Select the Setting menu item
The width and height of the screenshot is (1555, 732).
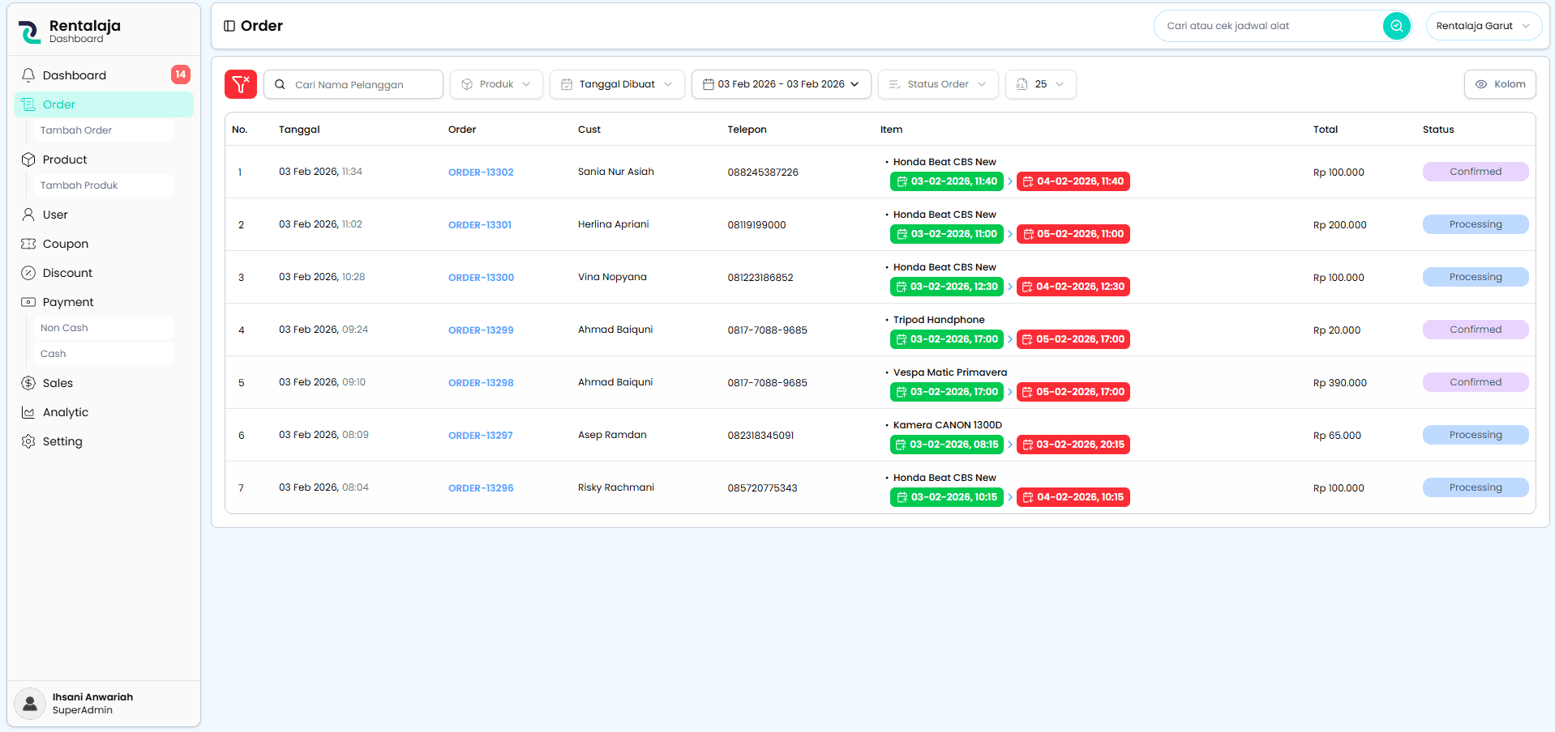pos(62,440)
